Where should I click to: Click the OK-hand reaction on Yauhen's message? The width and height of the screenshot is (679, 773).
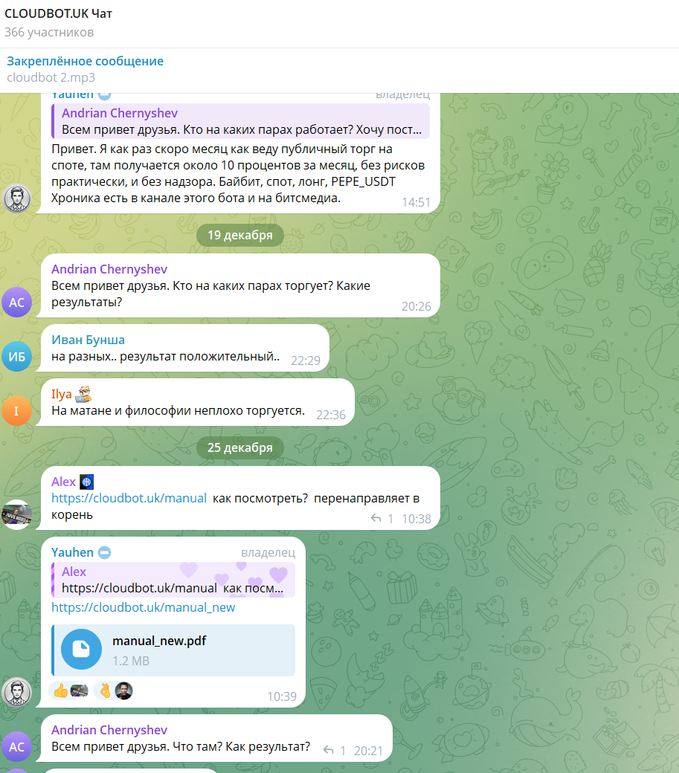pyautogui.click(x=113, y=690)
